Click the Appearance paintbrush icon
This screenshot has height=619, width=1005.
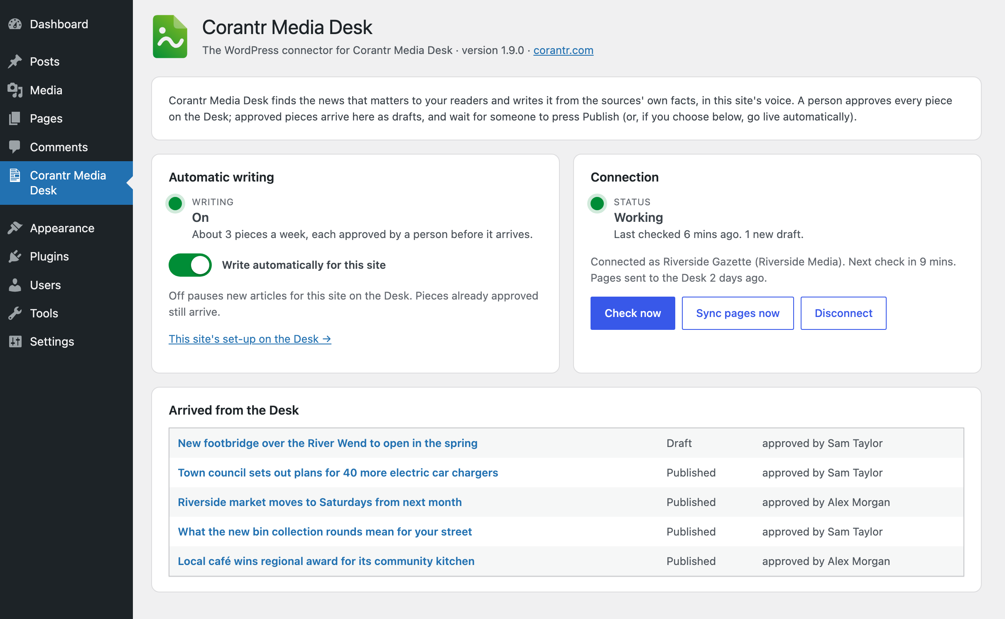(x=15, y=228)
